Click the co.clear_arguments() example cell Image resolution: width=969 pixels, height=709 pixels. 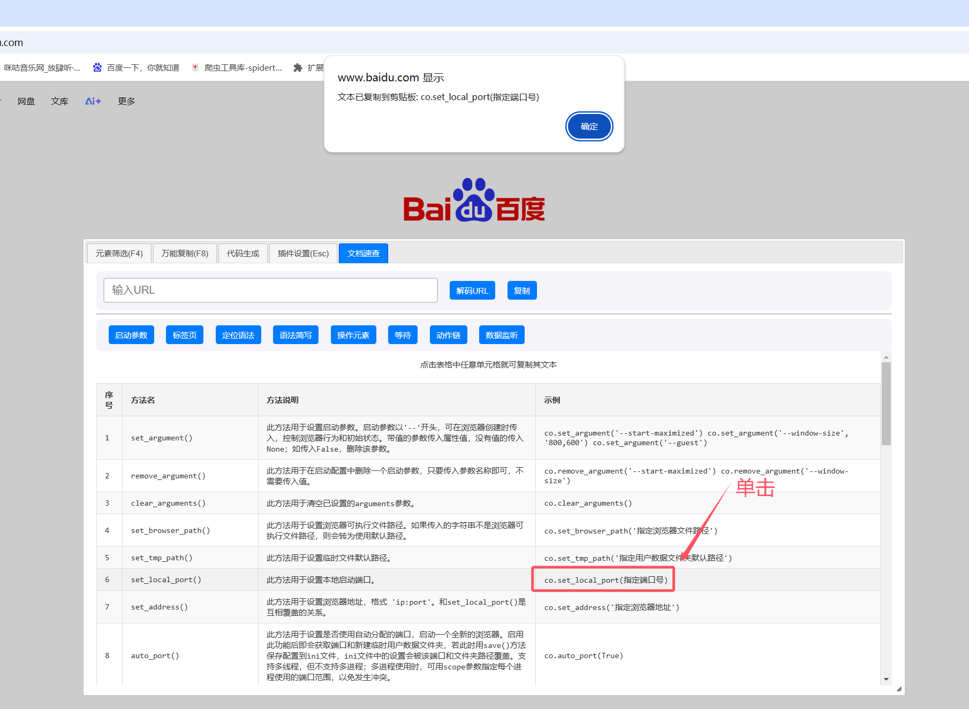click(708, 503)
